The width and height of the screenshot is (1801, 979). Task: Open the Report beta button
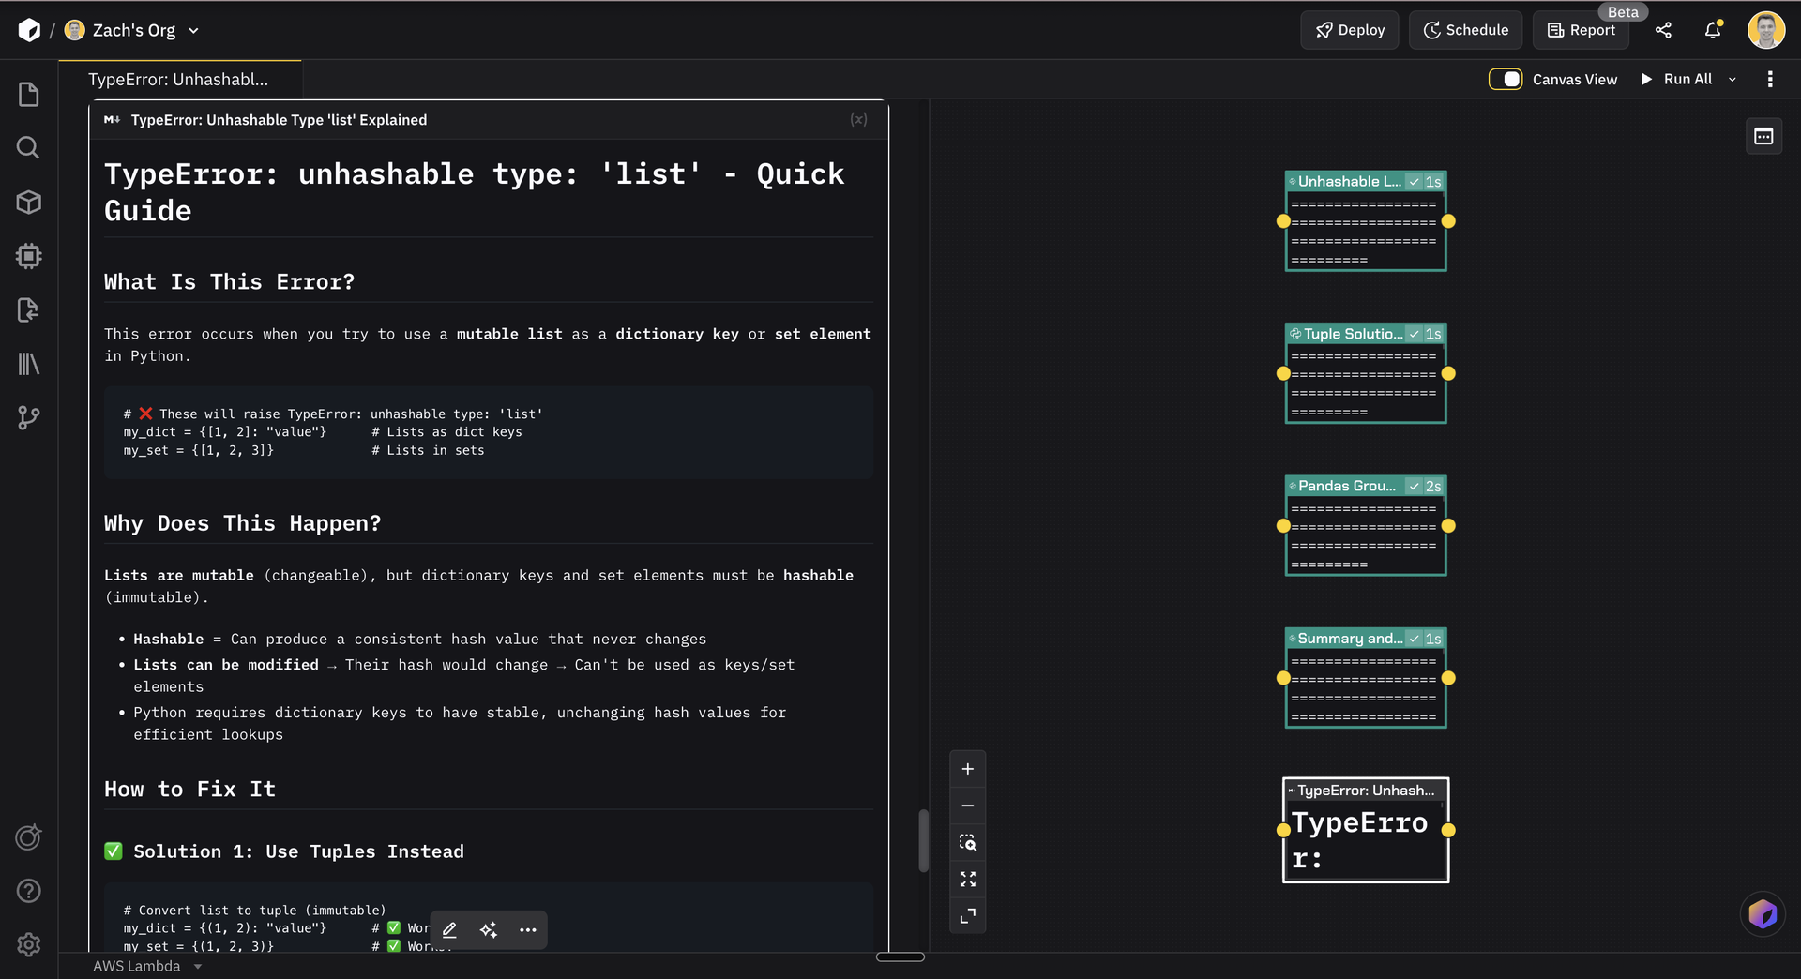pos(1582,30)
